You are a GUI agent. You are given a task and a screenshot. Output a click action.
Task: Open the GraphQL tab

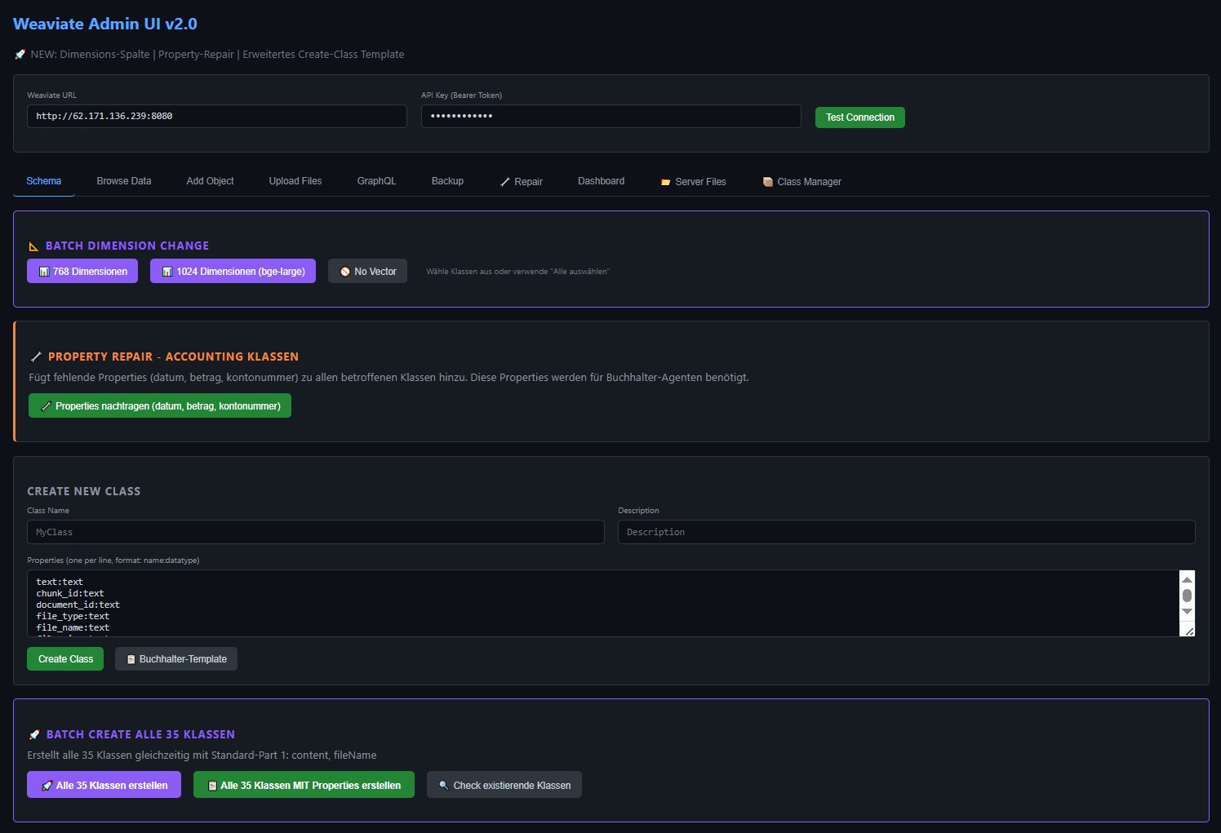click(376, 181)
